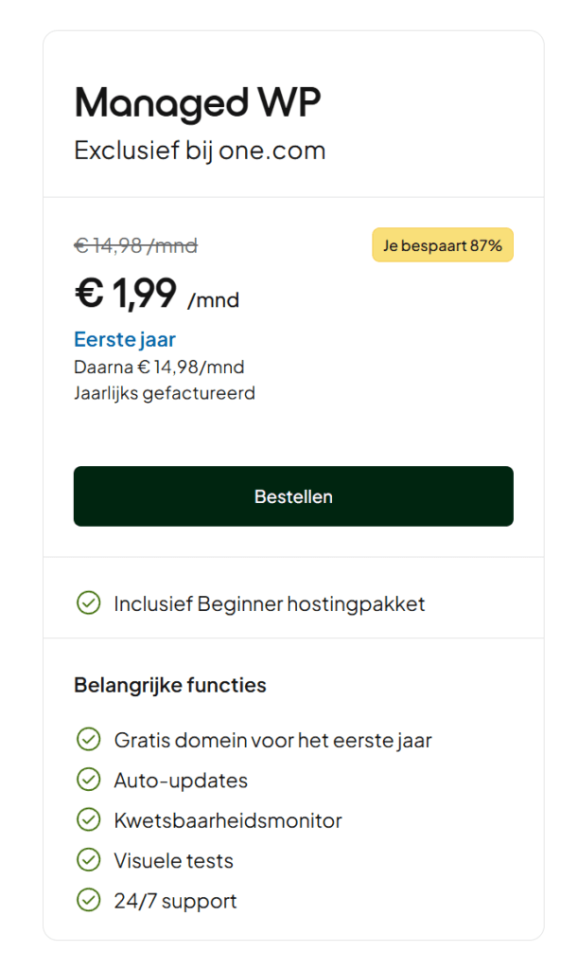Select the checkmark icon next to Visuele tests

tap(88, 860)
